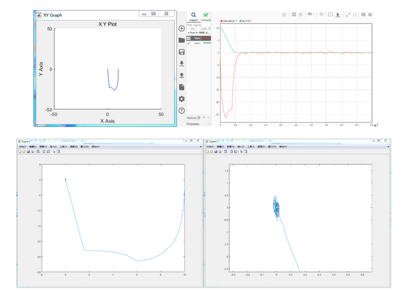
Task: Expand the Properties panel chevron
Action: point(209,124)
